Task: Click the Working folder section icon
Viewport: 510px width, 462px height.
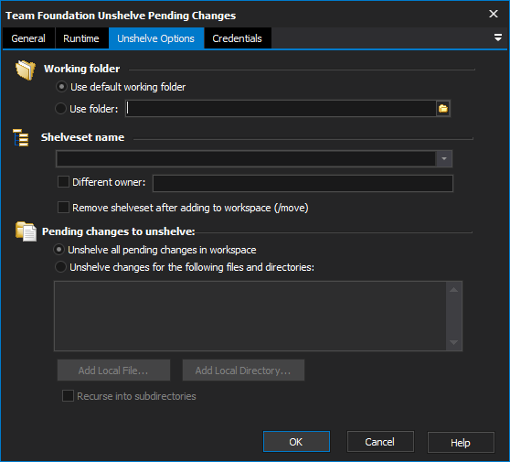Action: click(26, 70)
